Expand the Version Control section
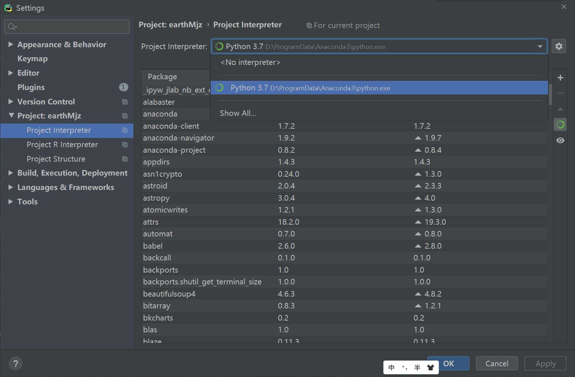Image resolution: width=575 pixels, height=377 pixels. click(11, 101)
